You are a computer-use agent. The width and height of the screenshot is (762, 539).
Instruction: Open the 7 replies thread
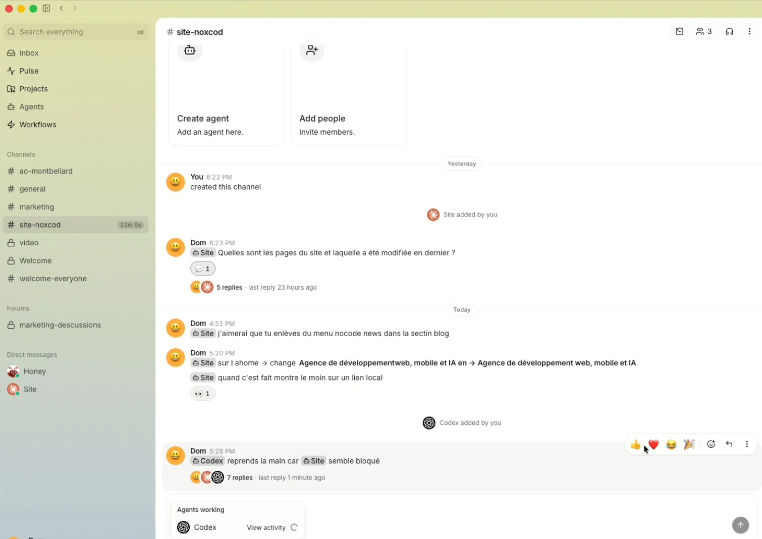click(x=240, y=477)
